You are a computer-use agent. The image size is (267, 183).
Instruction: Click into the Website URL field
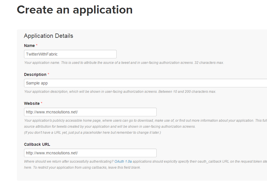tap(90, 112)
